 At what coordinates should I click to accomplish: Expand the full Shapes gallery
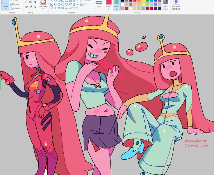tap(77, 8)
